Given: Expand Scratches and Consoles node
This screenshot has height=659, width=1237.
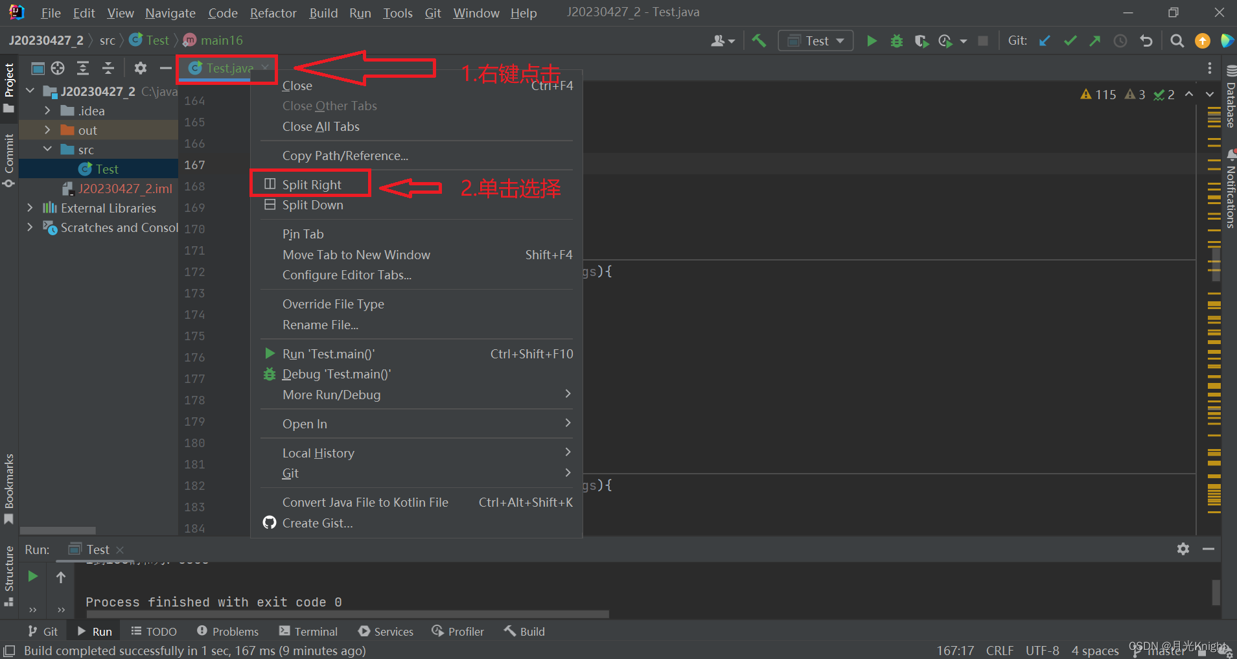Looking at the screenshot, I should (x=30, y=227).
